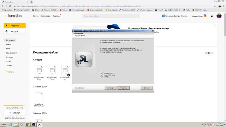The image size is (226, 127).
Task: Open a new browser tab with plus
Action: pos(32,2)
